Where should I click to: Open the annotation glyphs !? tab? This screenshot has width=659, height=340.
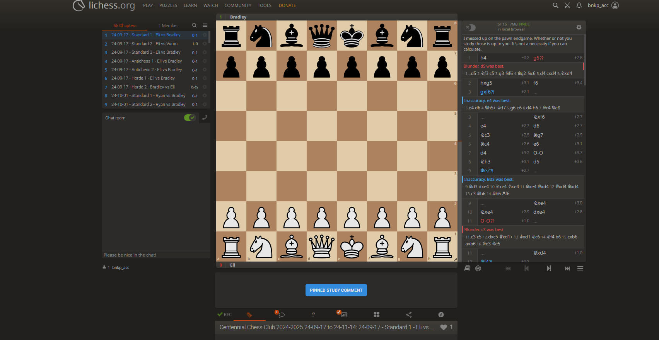click(x=313, y=314)
